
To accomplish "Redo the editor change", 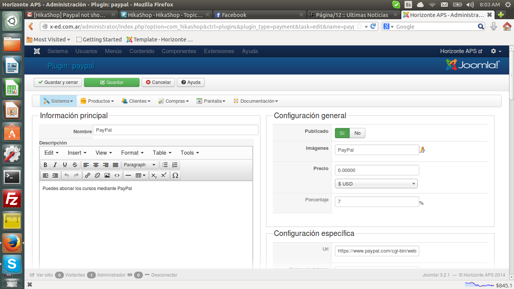I will click(76, 175).
